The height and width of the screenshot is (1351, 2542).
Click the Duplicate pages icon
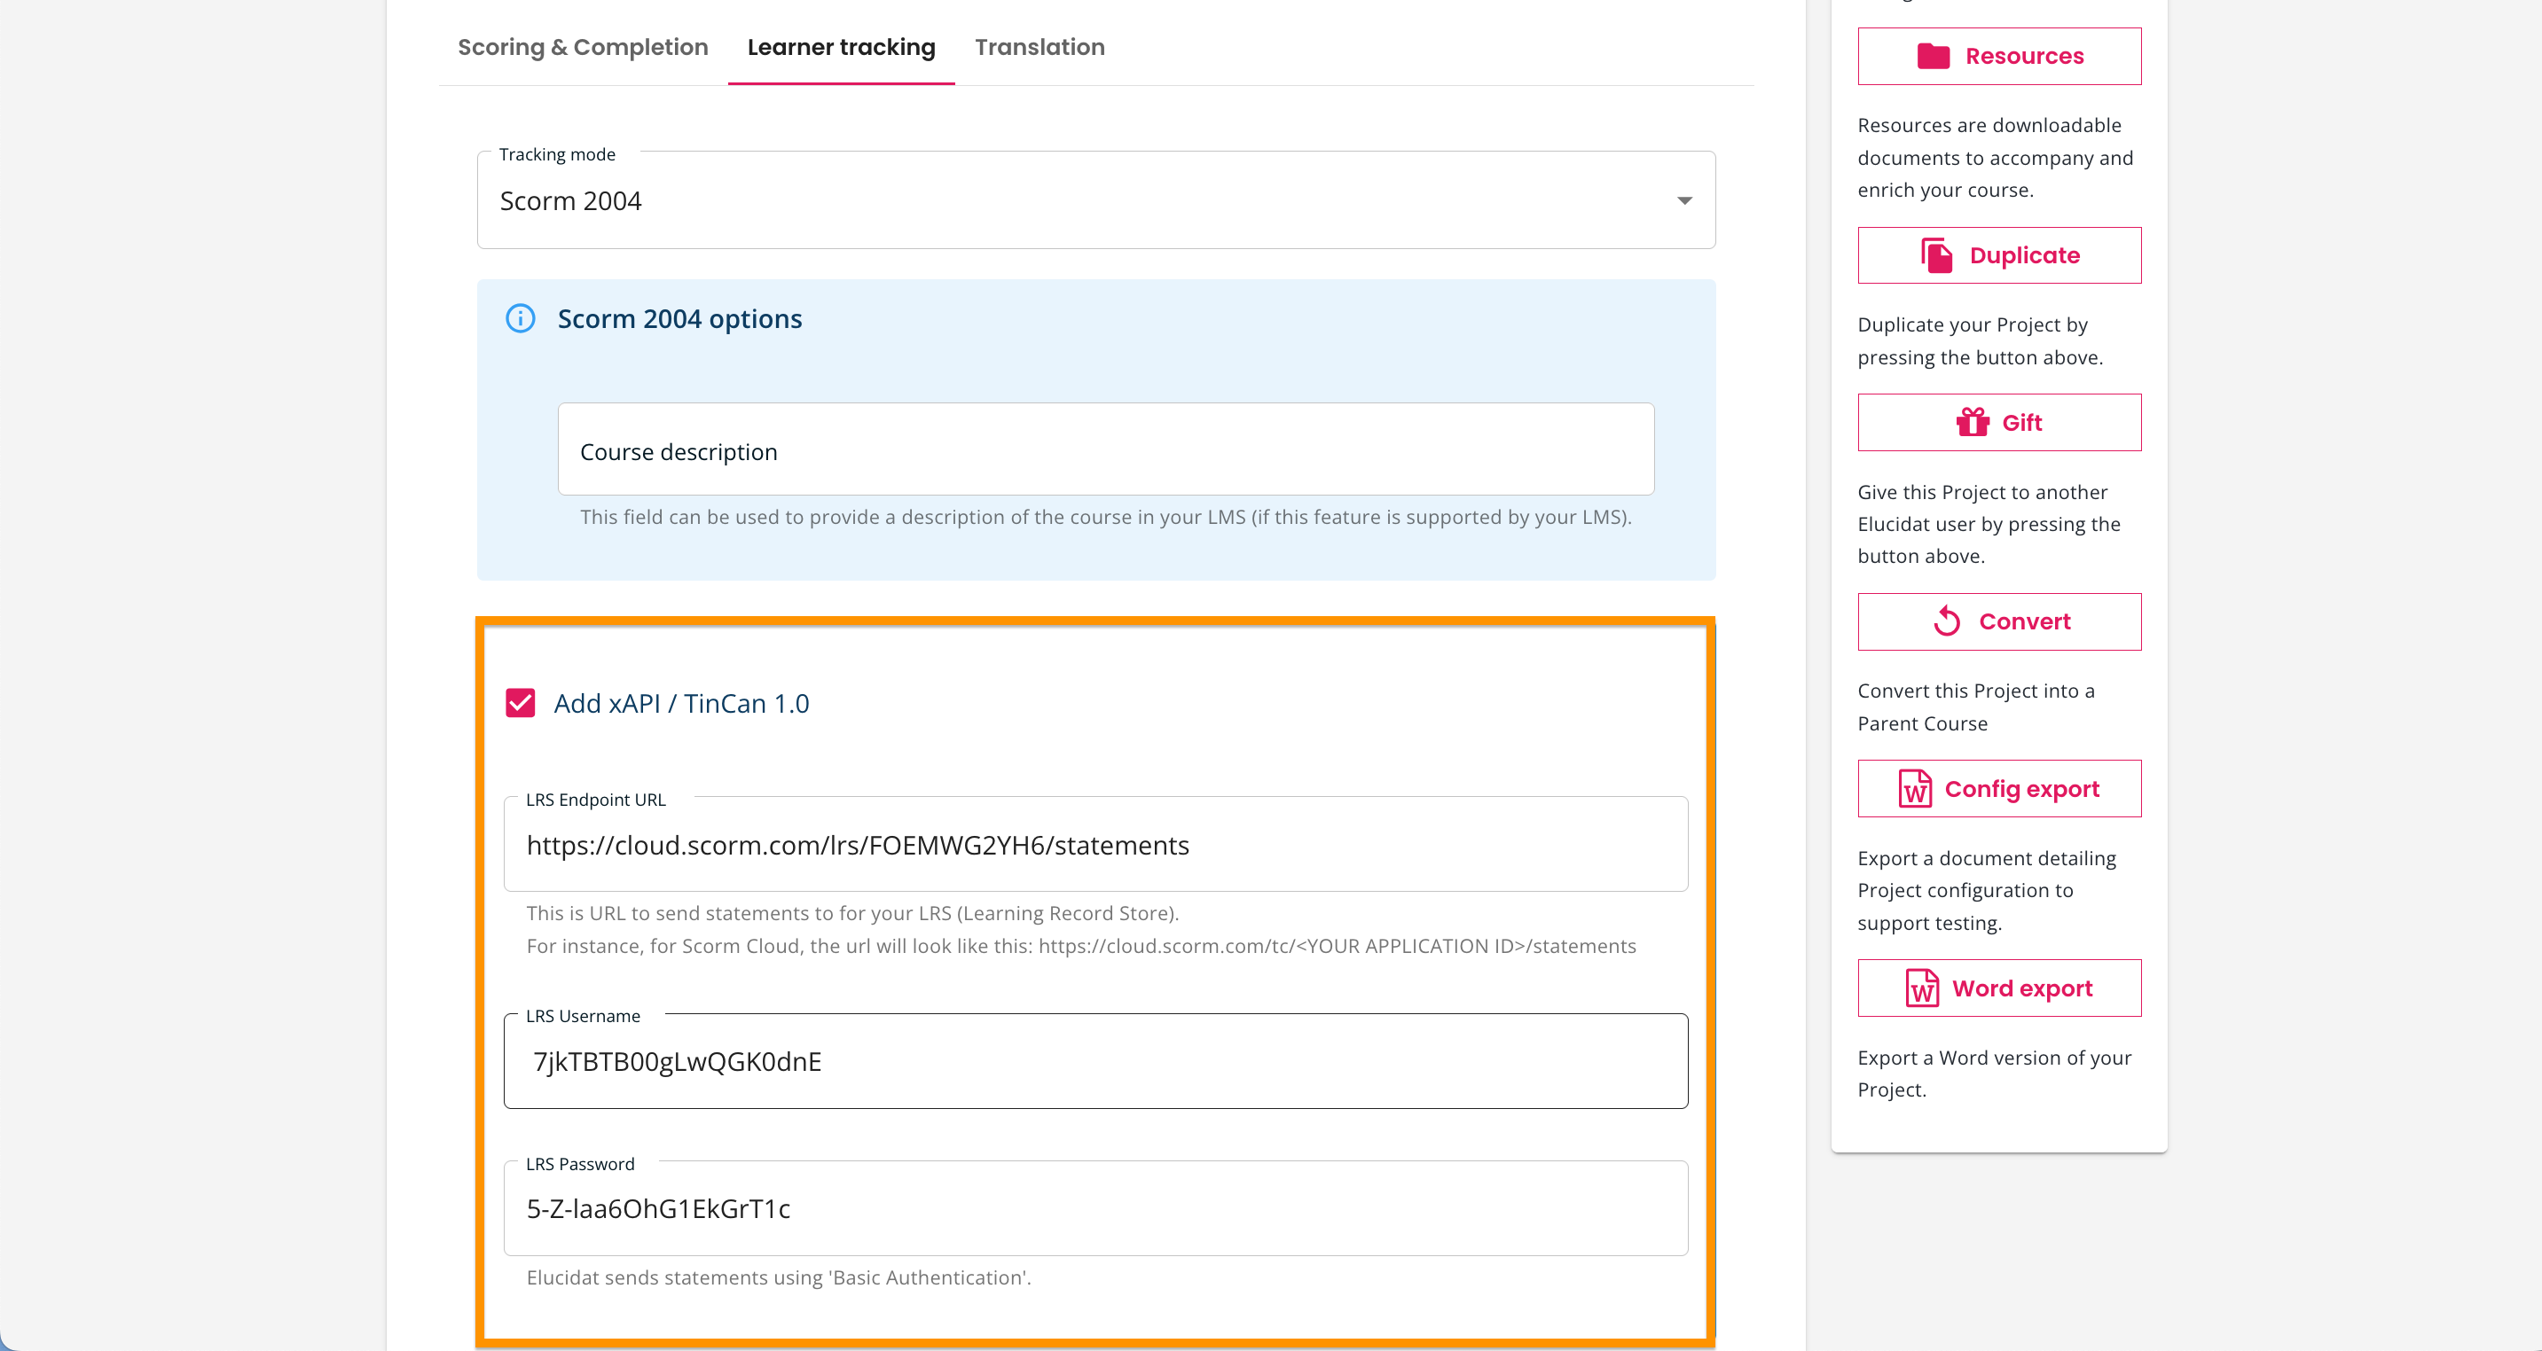[x=1937, y=255]
